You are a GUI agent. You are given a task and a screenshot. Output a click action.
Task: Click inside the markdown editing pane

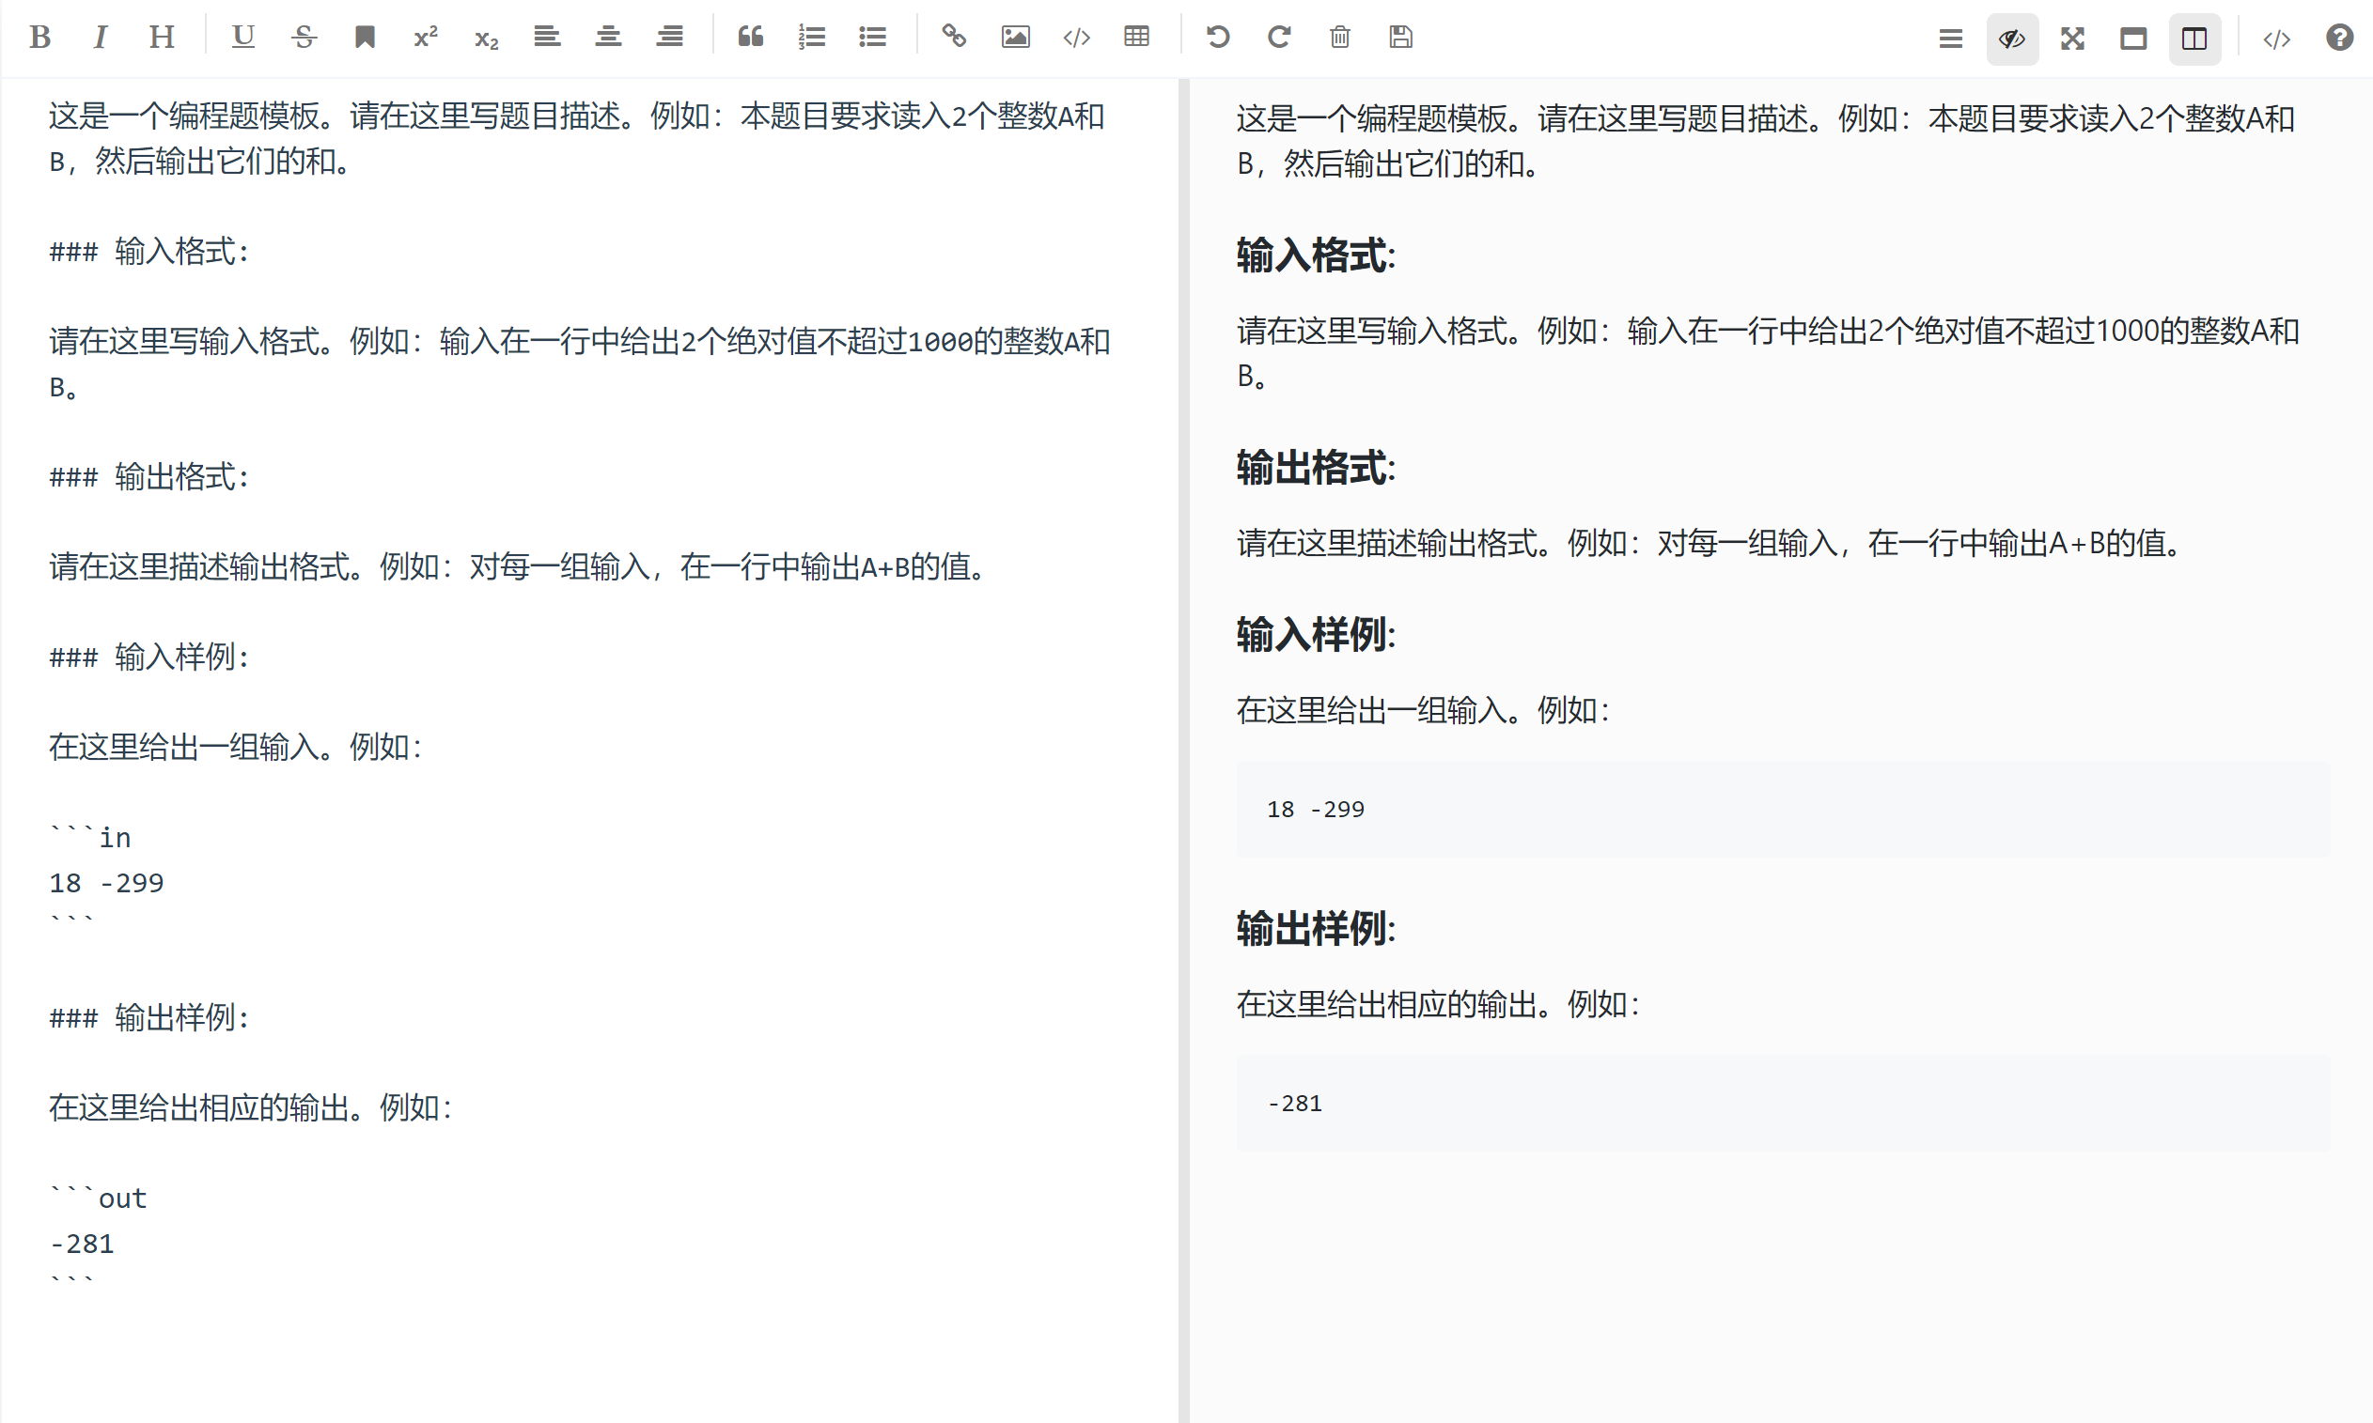(x=575, y=672)
